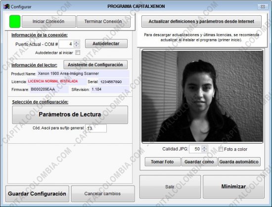Increase COM port number with up arrow

77,42
